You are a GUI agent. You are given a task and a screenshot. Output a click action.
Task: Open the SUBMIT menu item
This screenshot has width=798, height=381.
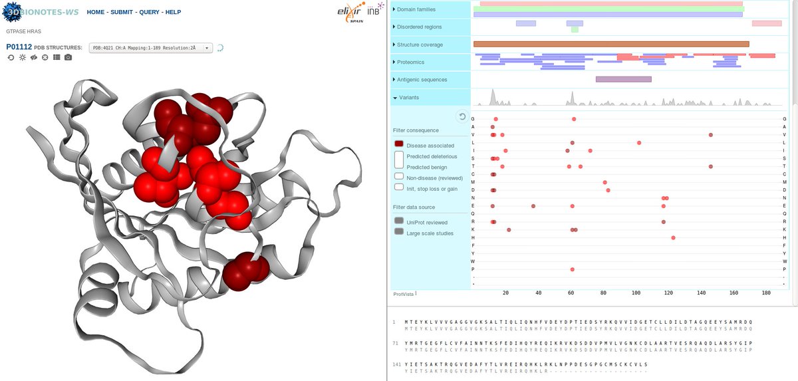tap(121, 13)
